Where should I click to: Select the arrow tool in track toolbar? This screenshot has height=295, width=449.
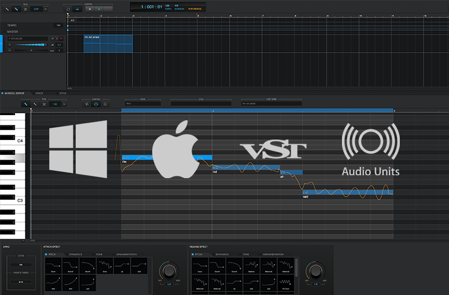[x=8, y=9]
